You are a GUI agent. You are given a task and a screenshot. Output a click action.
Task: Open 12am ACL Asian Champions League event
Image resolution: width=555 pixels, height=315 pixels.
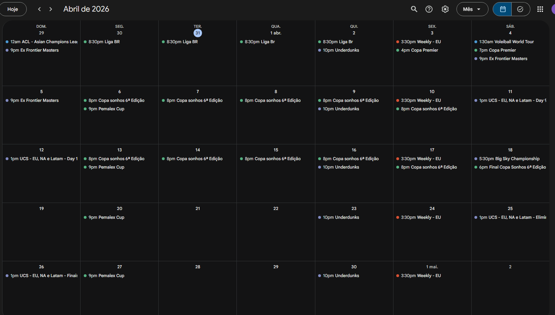pyautogui.click(x=42, y=42)
